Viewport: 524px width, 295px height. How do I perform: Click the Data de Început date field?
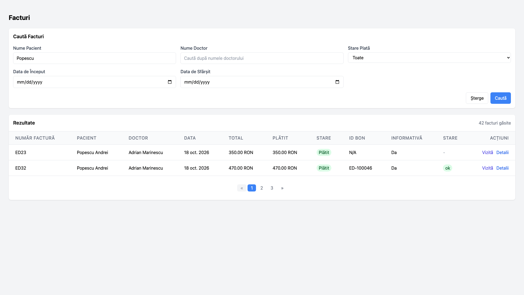94,82
